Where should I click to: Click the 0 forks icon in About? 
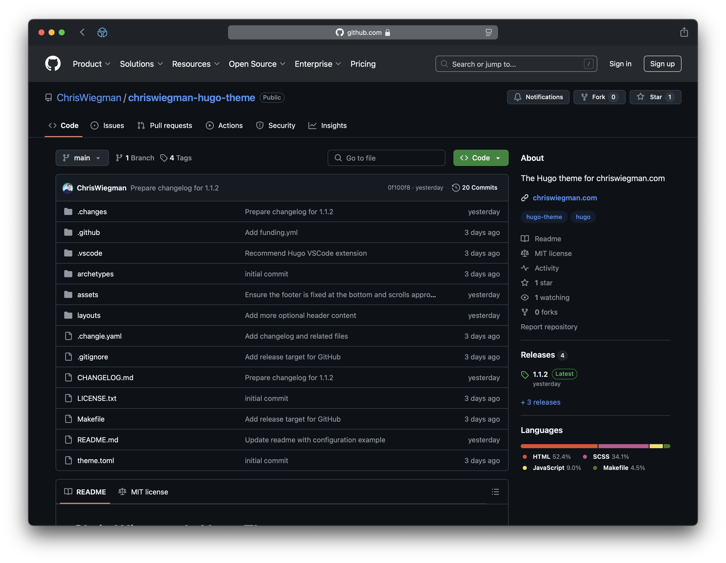click(x=525, y=312)
